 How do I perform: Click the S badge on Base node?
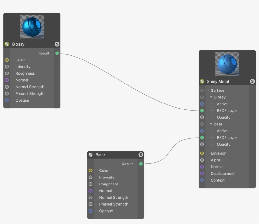pos(141,155)
